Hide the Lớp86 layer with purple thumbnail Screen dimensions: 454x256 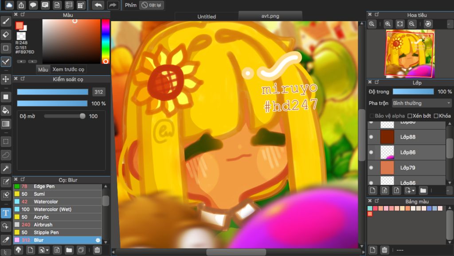371,153
